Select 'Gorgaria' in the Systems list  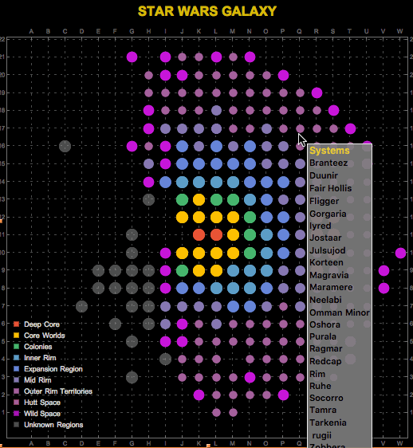click(x=328, y=214)
